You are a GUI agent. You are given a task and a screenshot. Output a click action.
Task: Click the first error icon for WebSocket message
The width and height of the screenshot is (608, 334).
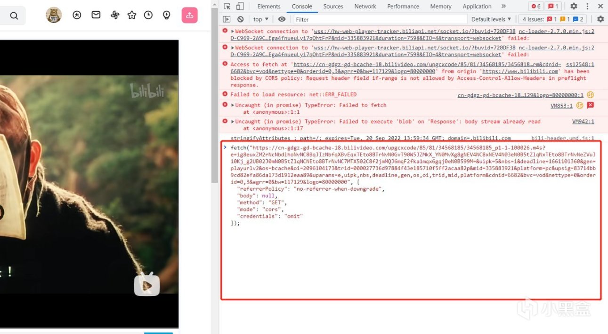pos(225,31)
